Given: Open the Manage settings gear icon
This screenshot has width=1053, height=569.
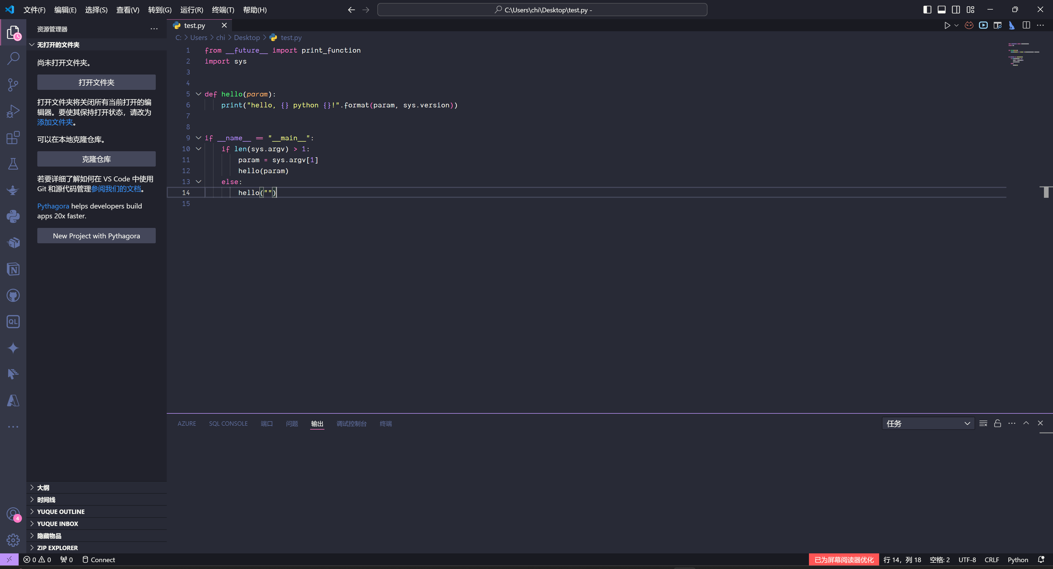Looking at the screenshot, I should tap(13, 540).
